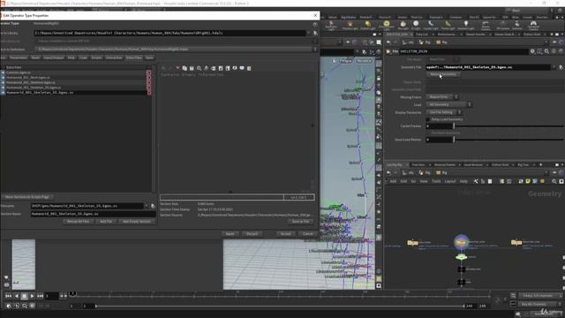This screenshot has width=565, height=318.
Task: Open the Missing Frame dropdown
Action: pos(441,97)
